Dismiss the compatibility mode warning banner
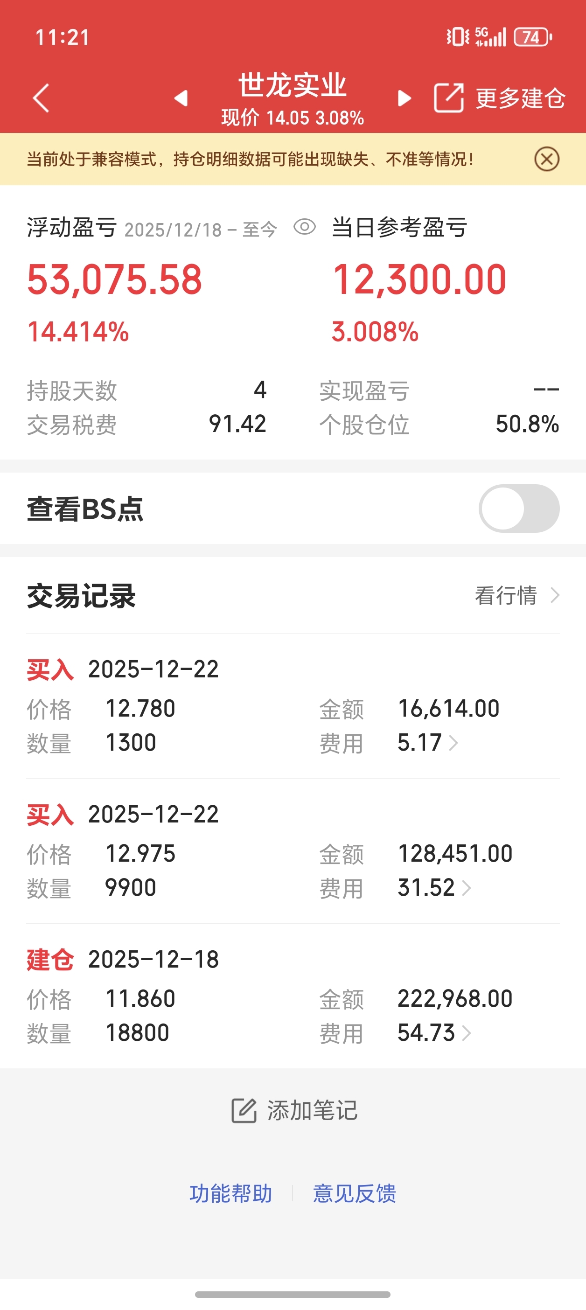Screen dimensions: 586x1310 click(547, 159)
